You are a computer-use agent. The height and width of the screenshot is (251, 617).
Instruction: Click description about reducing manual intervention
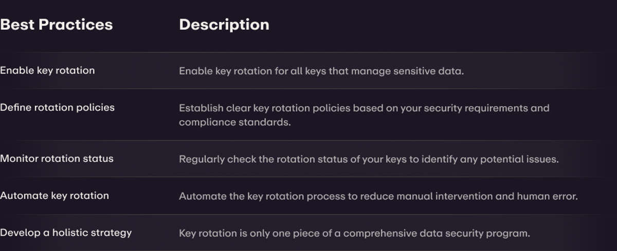[378, 196]
